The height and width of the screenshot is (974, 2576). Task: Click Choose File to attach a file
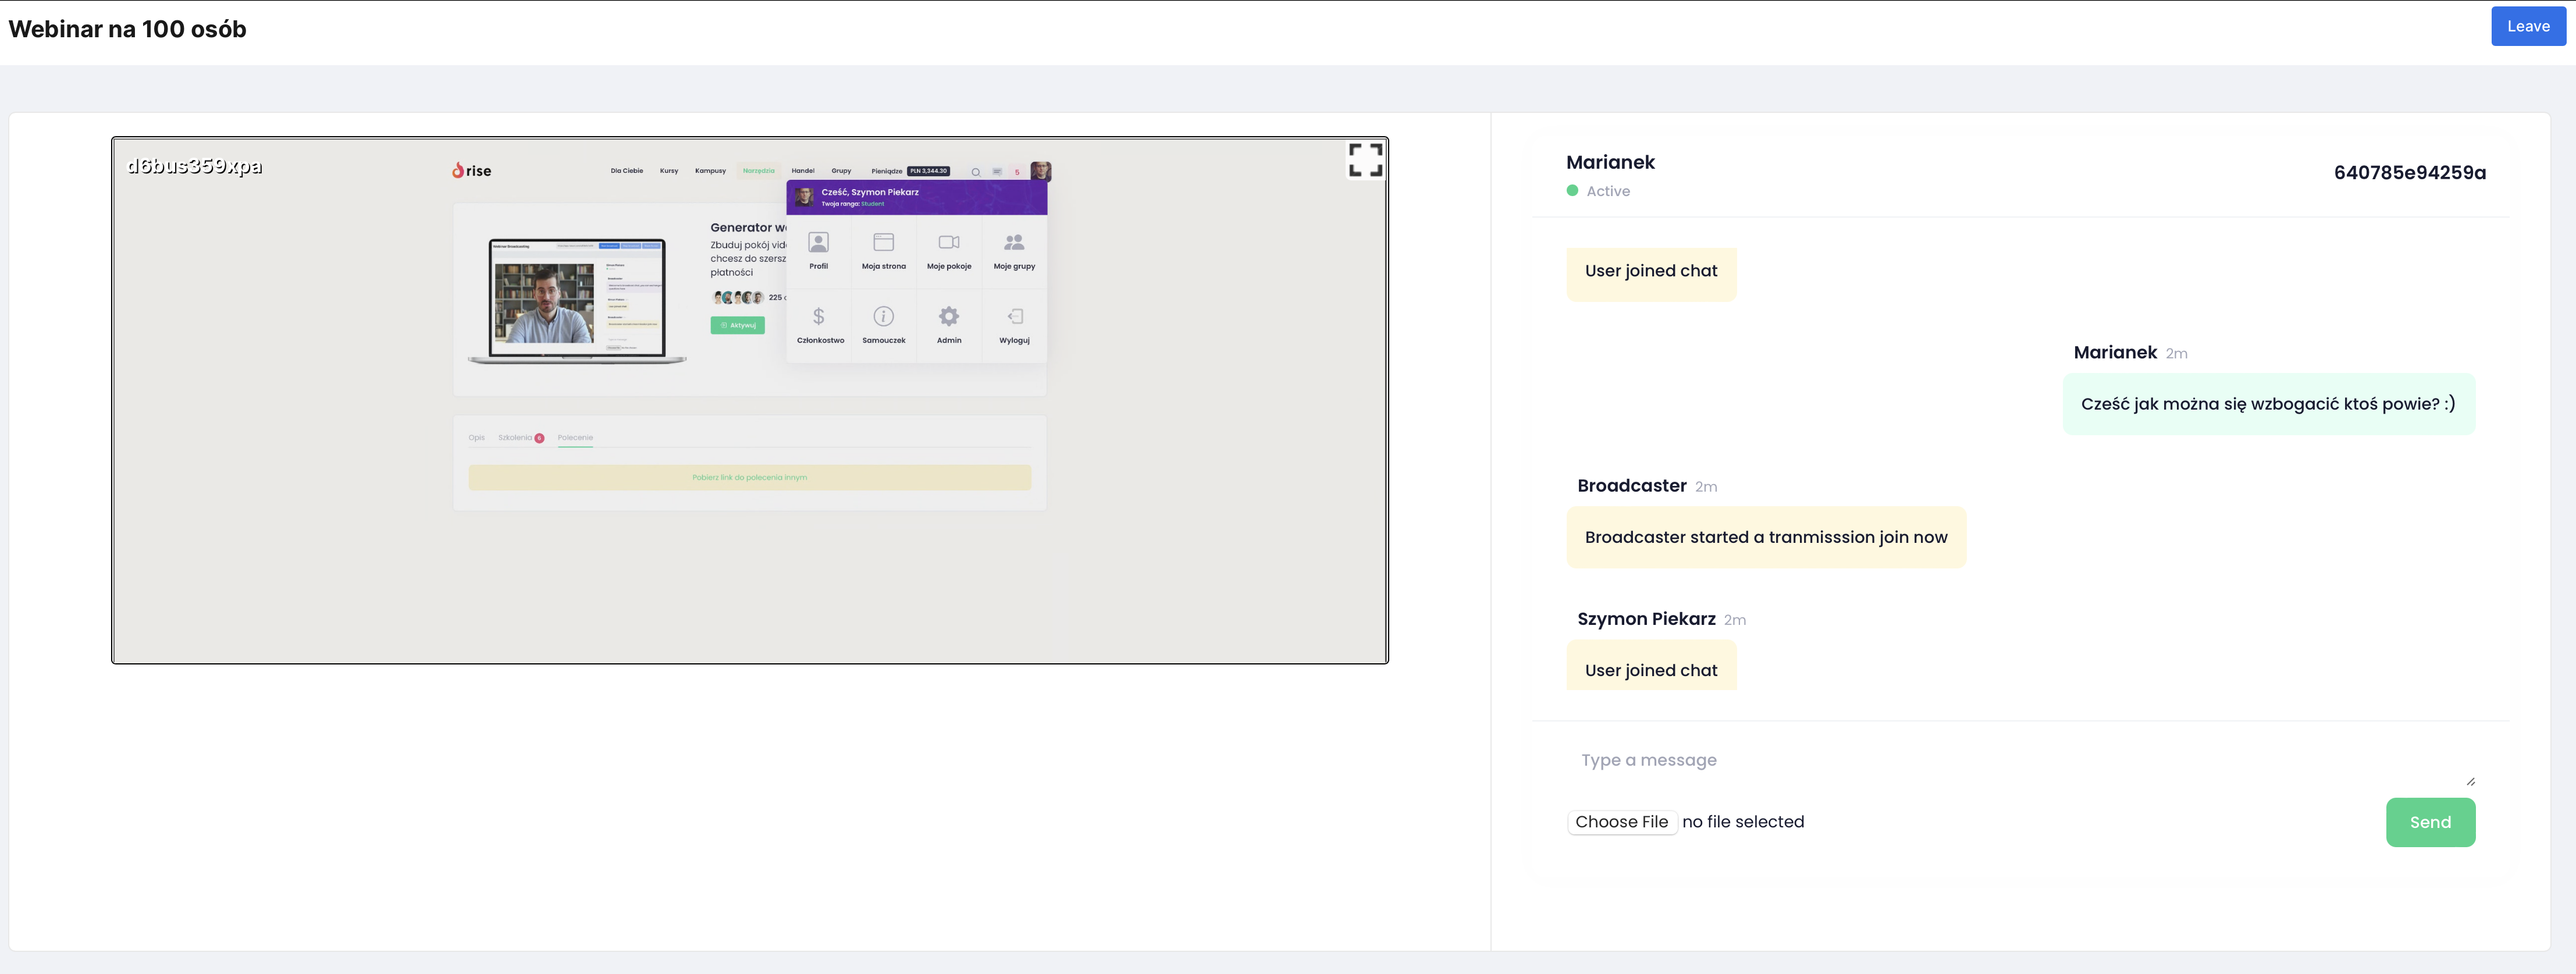point(1621,822)
